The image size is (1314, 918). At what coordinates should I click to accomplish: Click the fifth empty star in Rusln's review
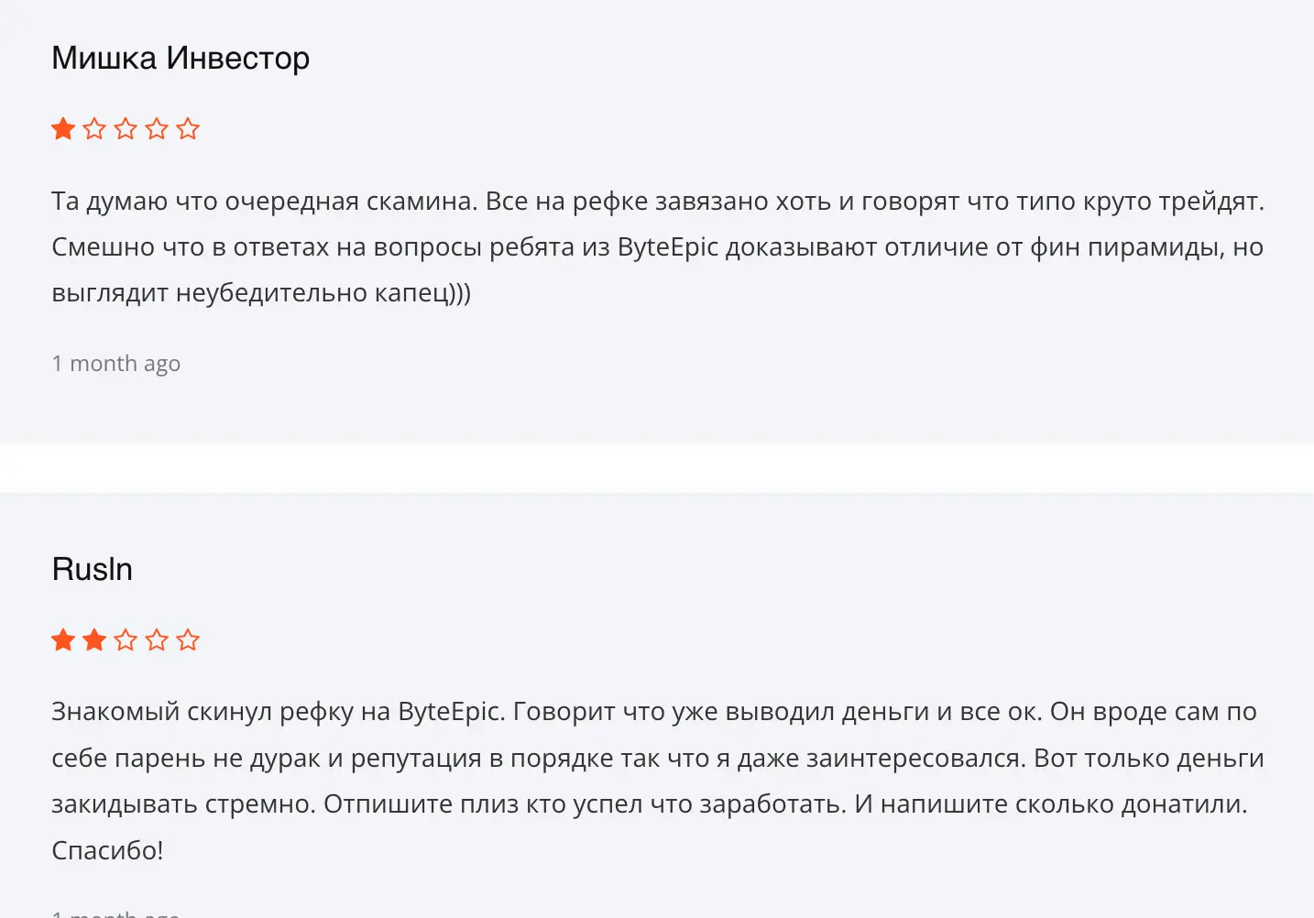click(188, 640)
